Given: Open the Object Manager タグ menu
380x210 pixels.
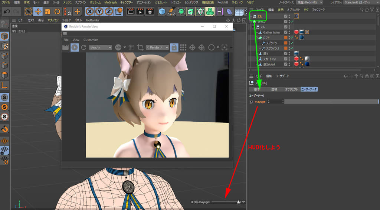Looking at the screenshot, I should coord(306,10).
